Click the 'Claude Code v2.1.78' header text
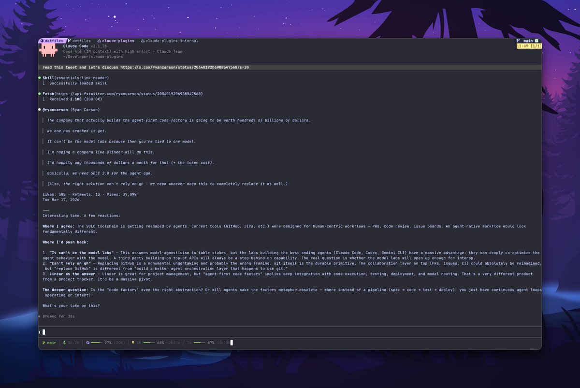 click(86, 46)
